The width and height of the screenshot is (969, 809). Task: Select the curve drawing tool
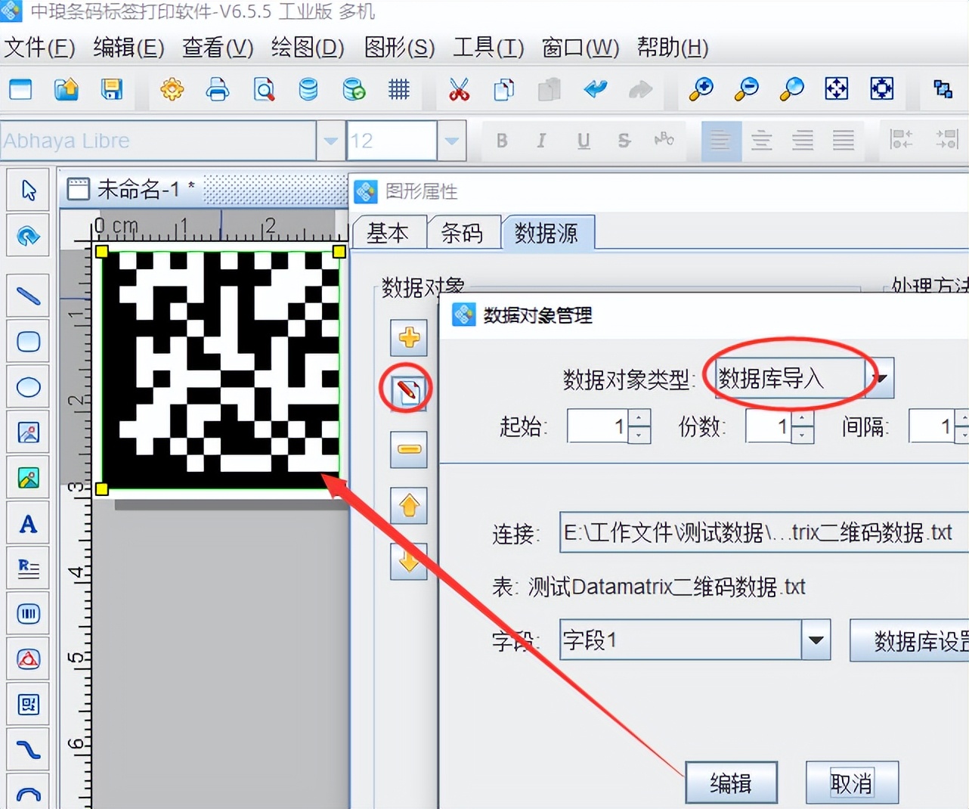pos(28,750)
